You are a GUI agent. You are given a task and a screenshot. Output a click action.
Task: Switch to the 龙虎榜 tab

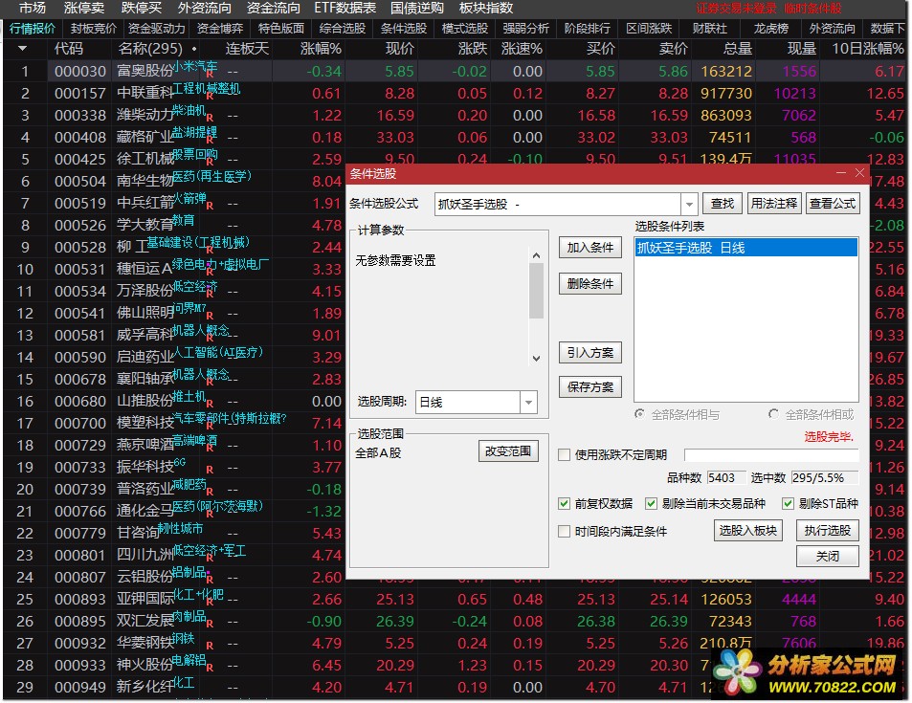(771, 29)
